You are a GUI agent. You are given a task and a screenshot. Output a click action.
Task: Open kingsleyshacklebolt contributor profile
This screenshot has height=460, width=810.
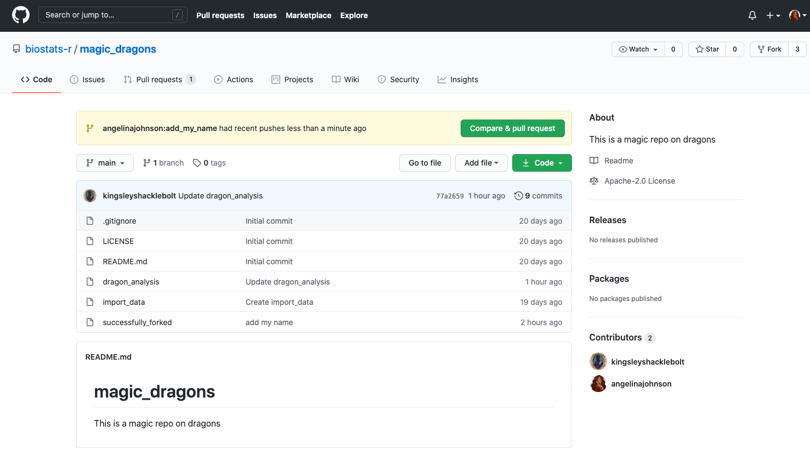coord(648,362)
